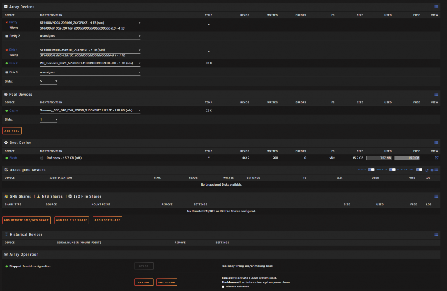Click the Historical Devices section menu icon
447x291 pixels.
tap(436, 234)
